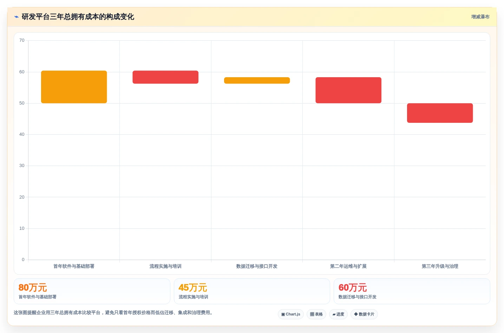
Task: Open the 60万元 data card
Action: [412, 291]
